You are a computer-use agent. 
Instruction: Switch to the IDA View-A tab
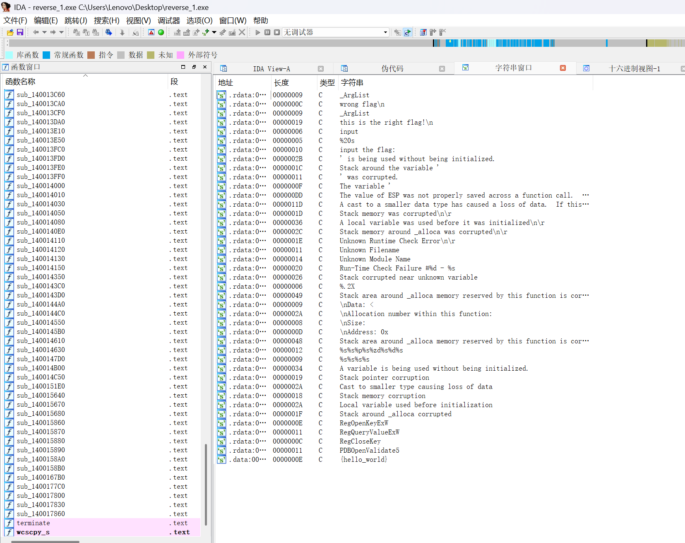pos(271,69)
